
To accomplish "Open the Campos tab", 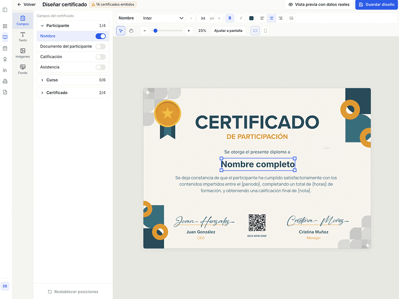I will pyautogui.click(x=22, y=21).
